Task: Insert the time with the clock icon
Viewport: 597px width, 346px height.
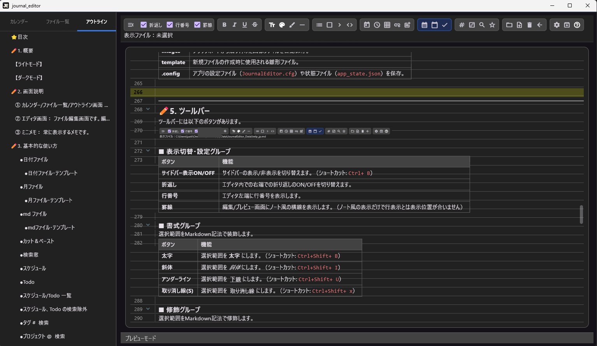Action: click(377, 25)
